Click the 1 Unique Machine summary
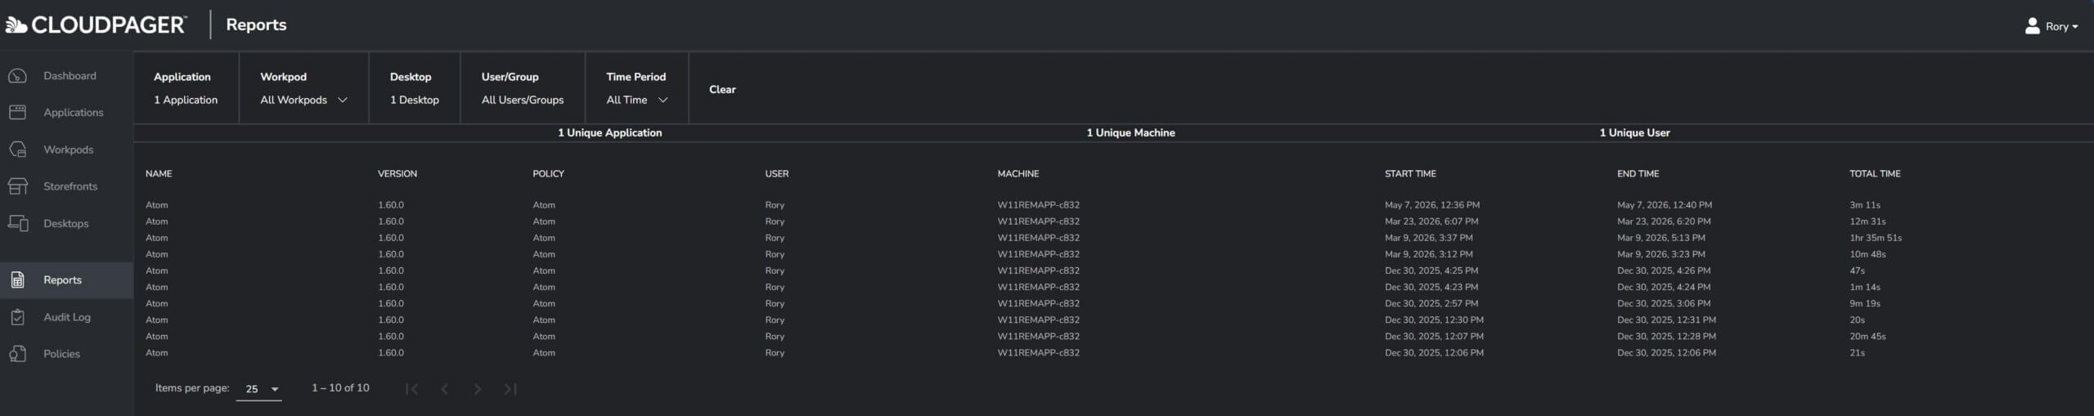The width and height of the screenshot is (2094, 416). click(1130, 132)
